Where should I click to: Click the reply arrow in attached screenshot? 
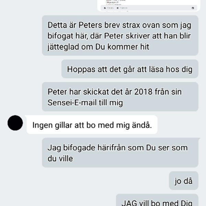point(105,8)
